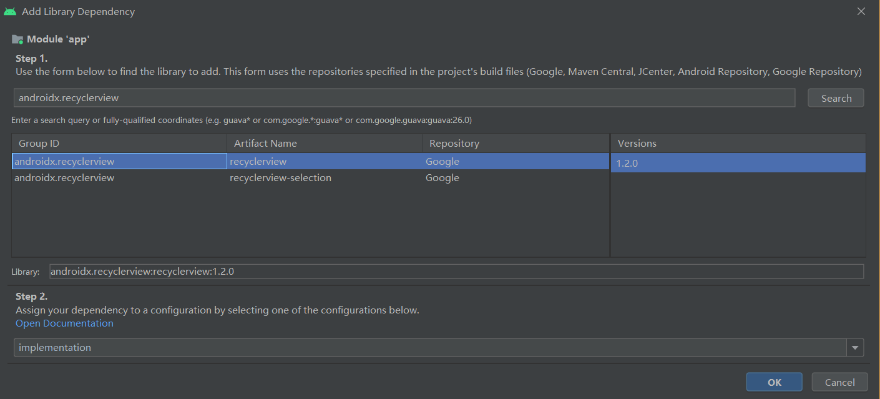Click the Versions list header

(738, 143)
